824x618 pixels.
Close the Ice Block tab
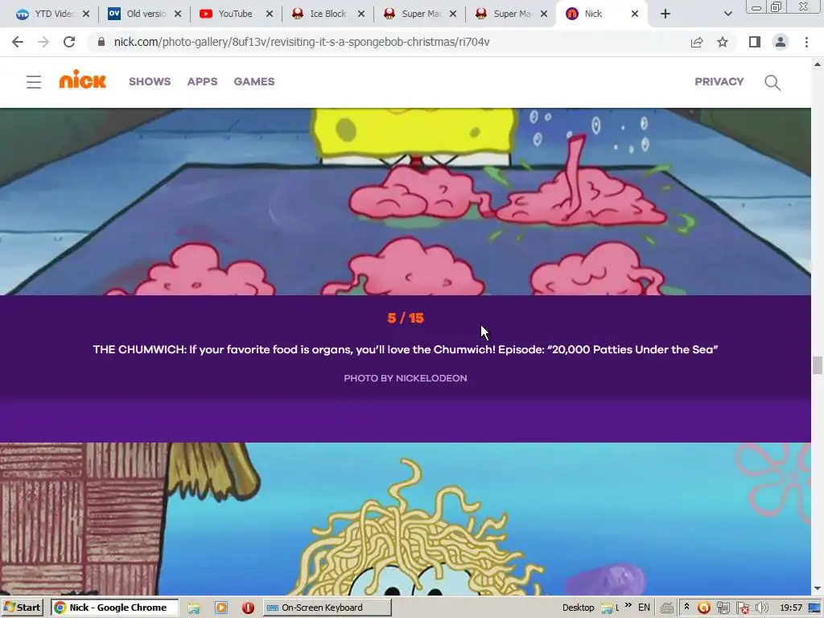(361, 14)
